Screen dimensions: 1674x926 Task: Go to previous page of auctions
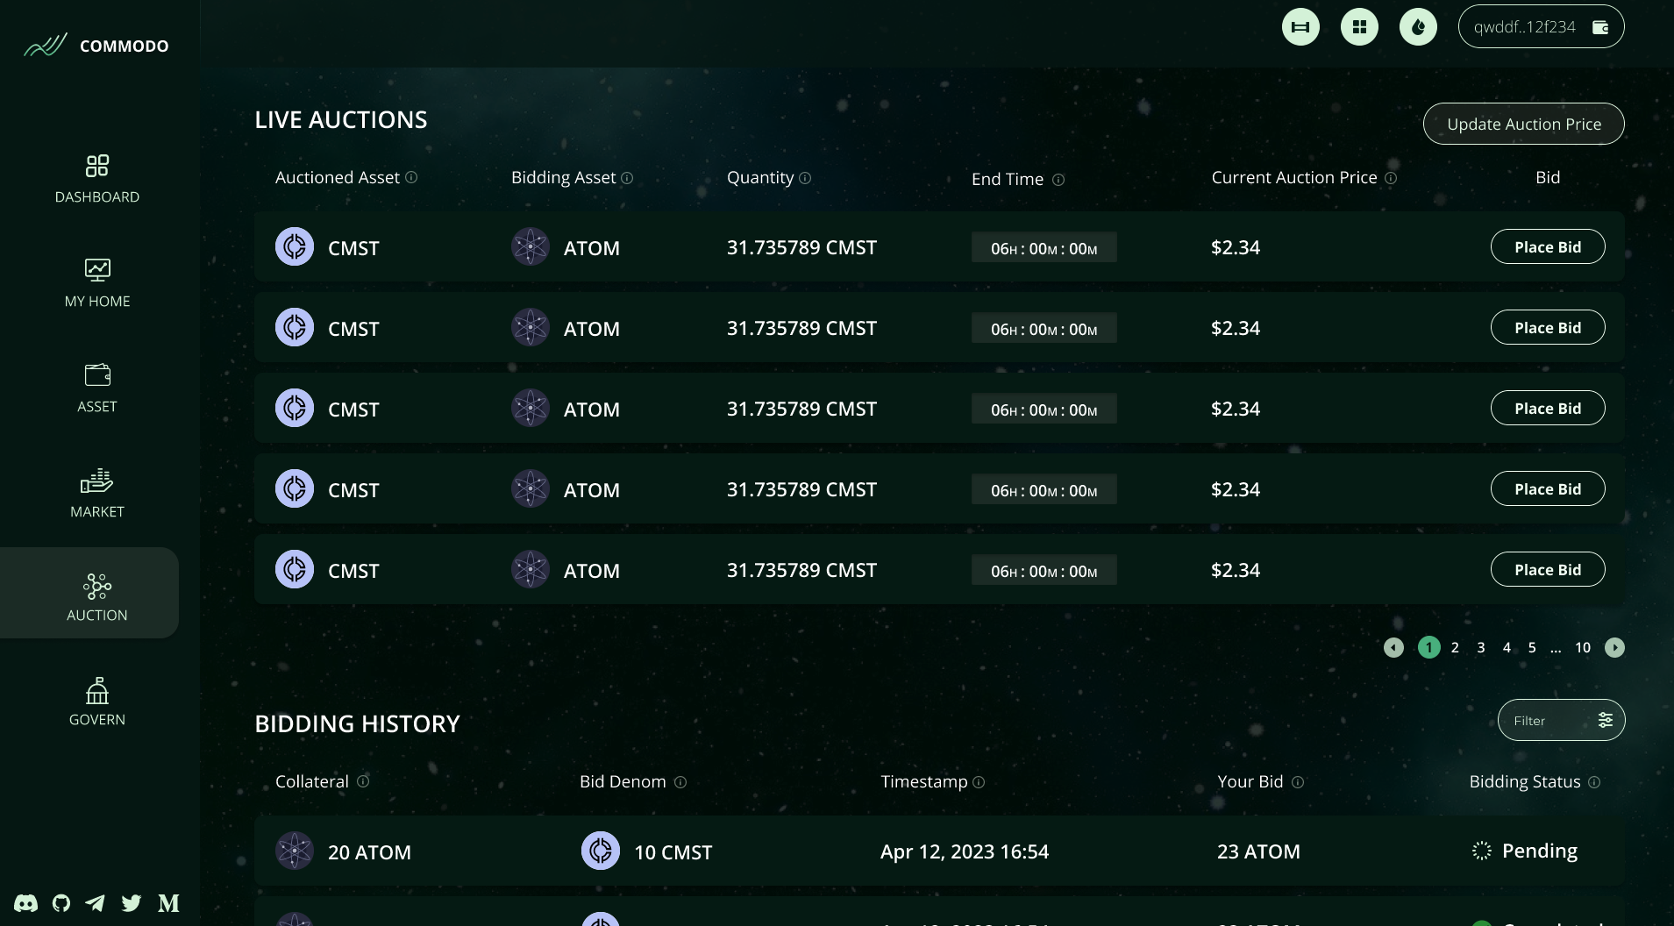click(x=1393, y=648)
